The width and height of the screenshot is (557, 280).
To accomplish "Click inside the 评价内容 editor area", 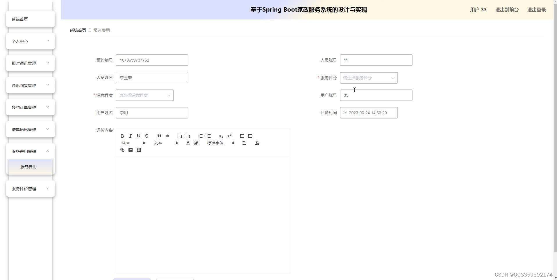I will 203,214.
